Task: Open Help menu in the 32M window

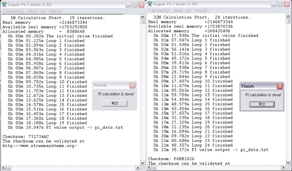Action: [201, 10]
